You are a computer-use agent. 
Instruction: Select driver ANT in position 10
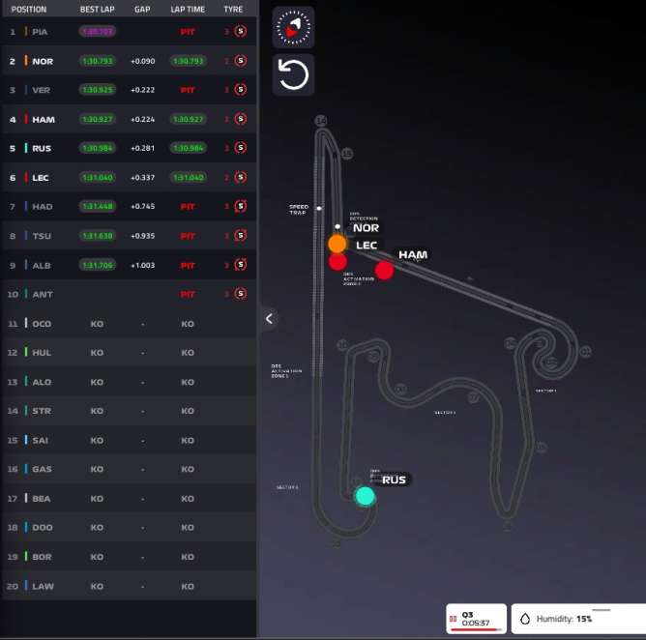pos(129,294)
